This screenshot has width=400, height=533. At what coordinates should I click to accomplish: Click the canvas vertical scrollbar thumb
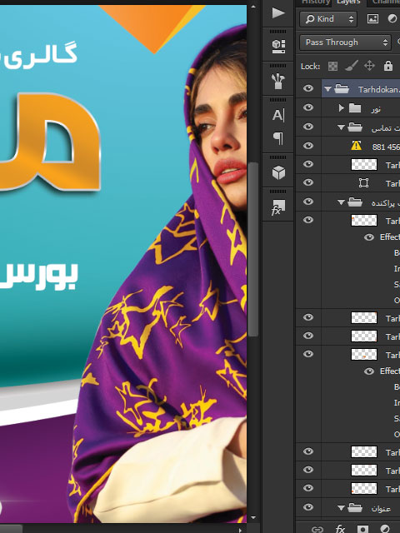[253, 250]
